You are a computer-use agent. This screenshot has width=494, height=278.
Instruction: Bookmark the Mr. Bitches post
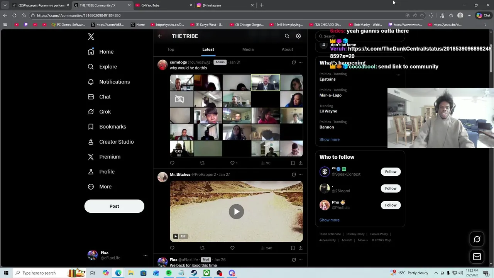click(x=293, y=248)
